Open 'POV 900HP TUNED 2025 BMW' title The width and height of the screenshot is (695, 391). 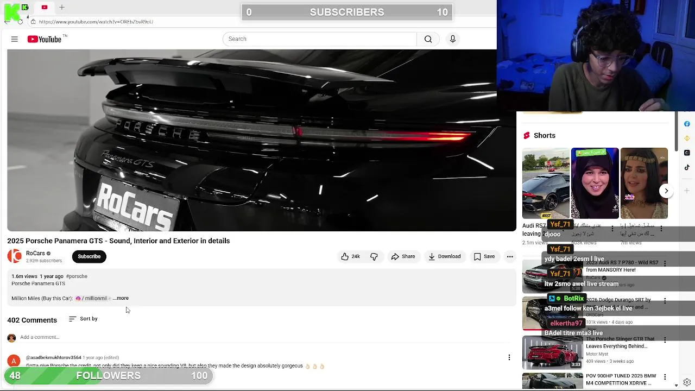click(621, 379)
